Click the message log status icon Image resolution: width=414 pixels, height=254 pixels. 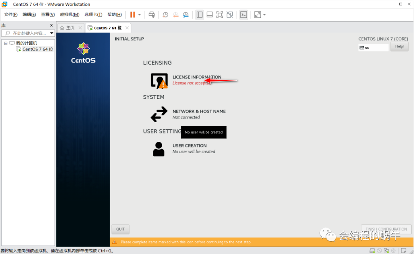[x=403, y=251]
